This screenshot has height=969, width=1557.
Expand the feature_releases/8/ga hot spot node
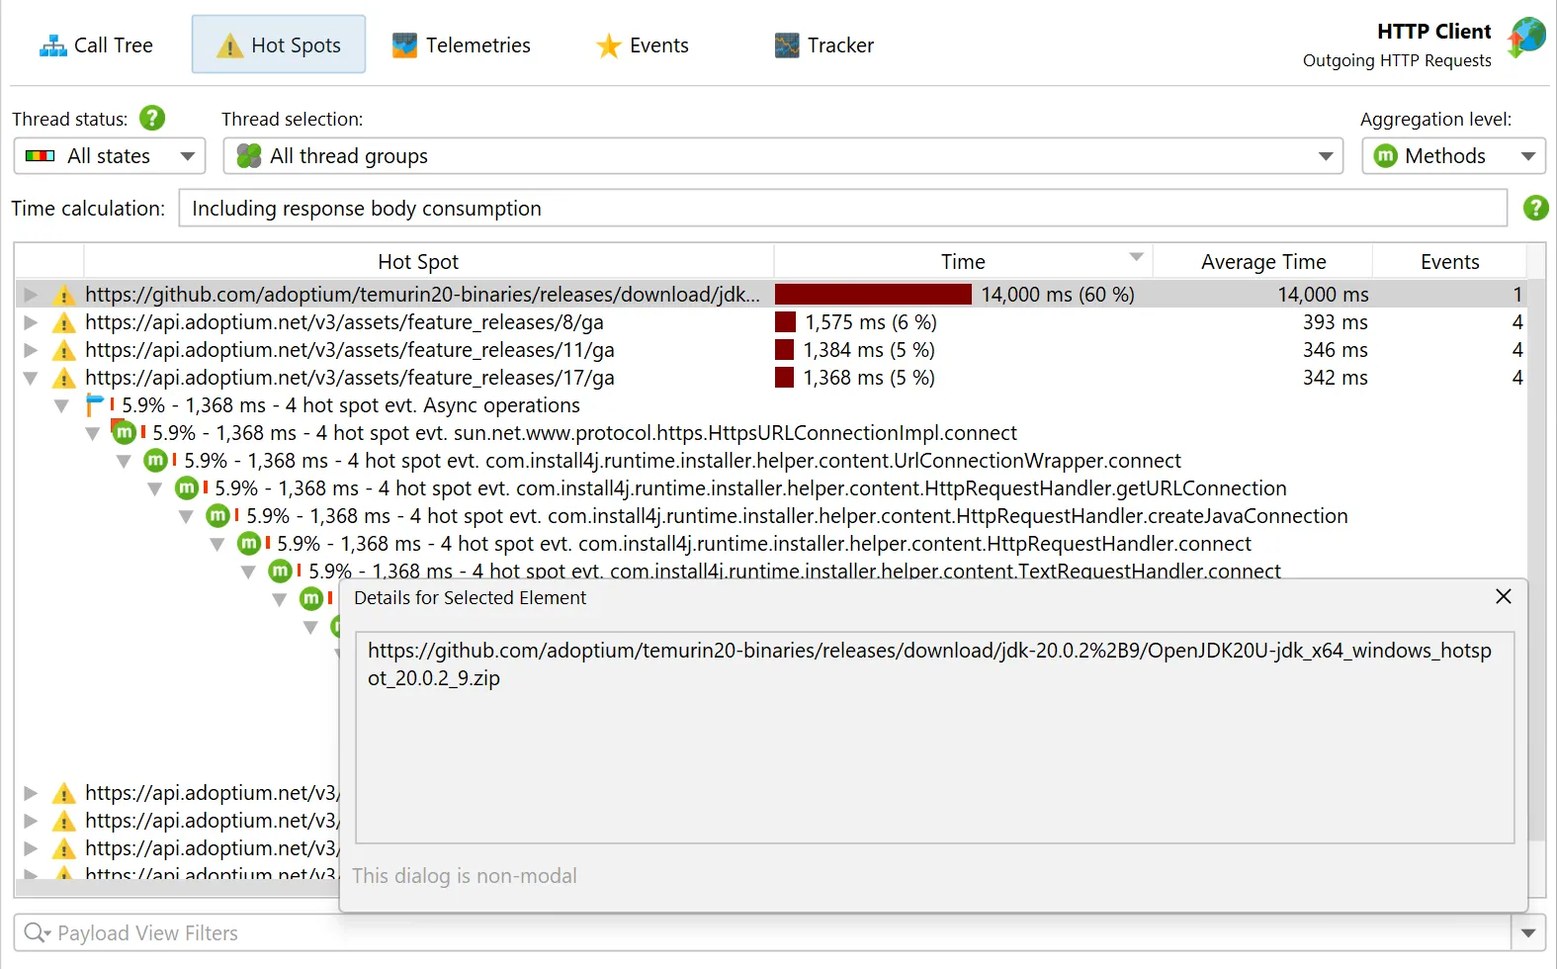coord(31,322)
